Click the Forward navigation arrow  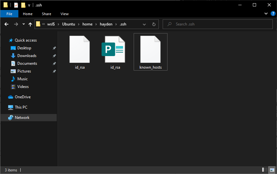point(16,24)
